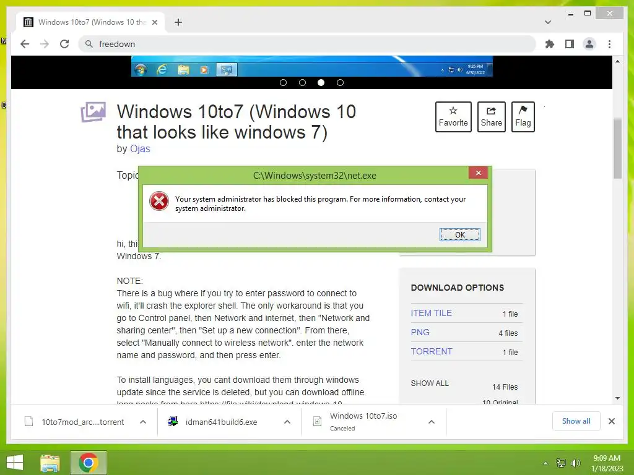Open the Chrome extensions puzzle icon
The height and width of the screenshot is (475, 634).
(x=550, y=44)
